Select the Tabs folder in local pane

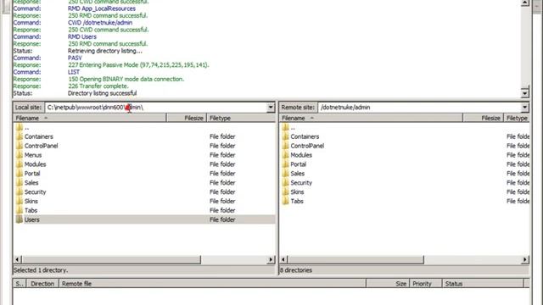pos(31,210)
